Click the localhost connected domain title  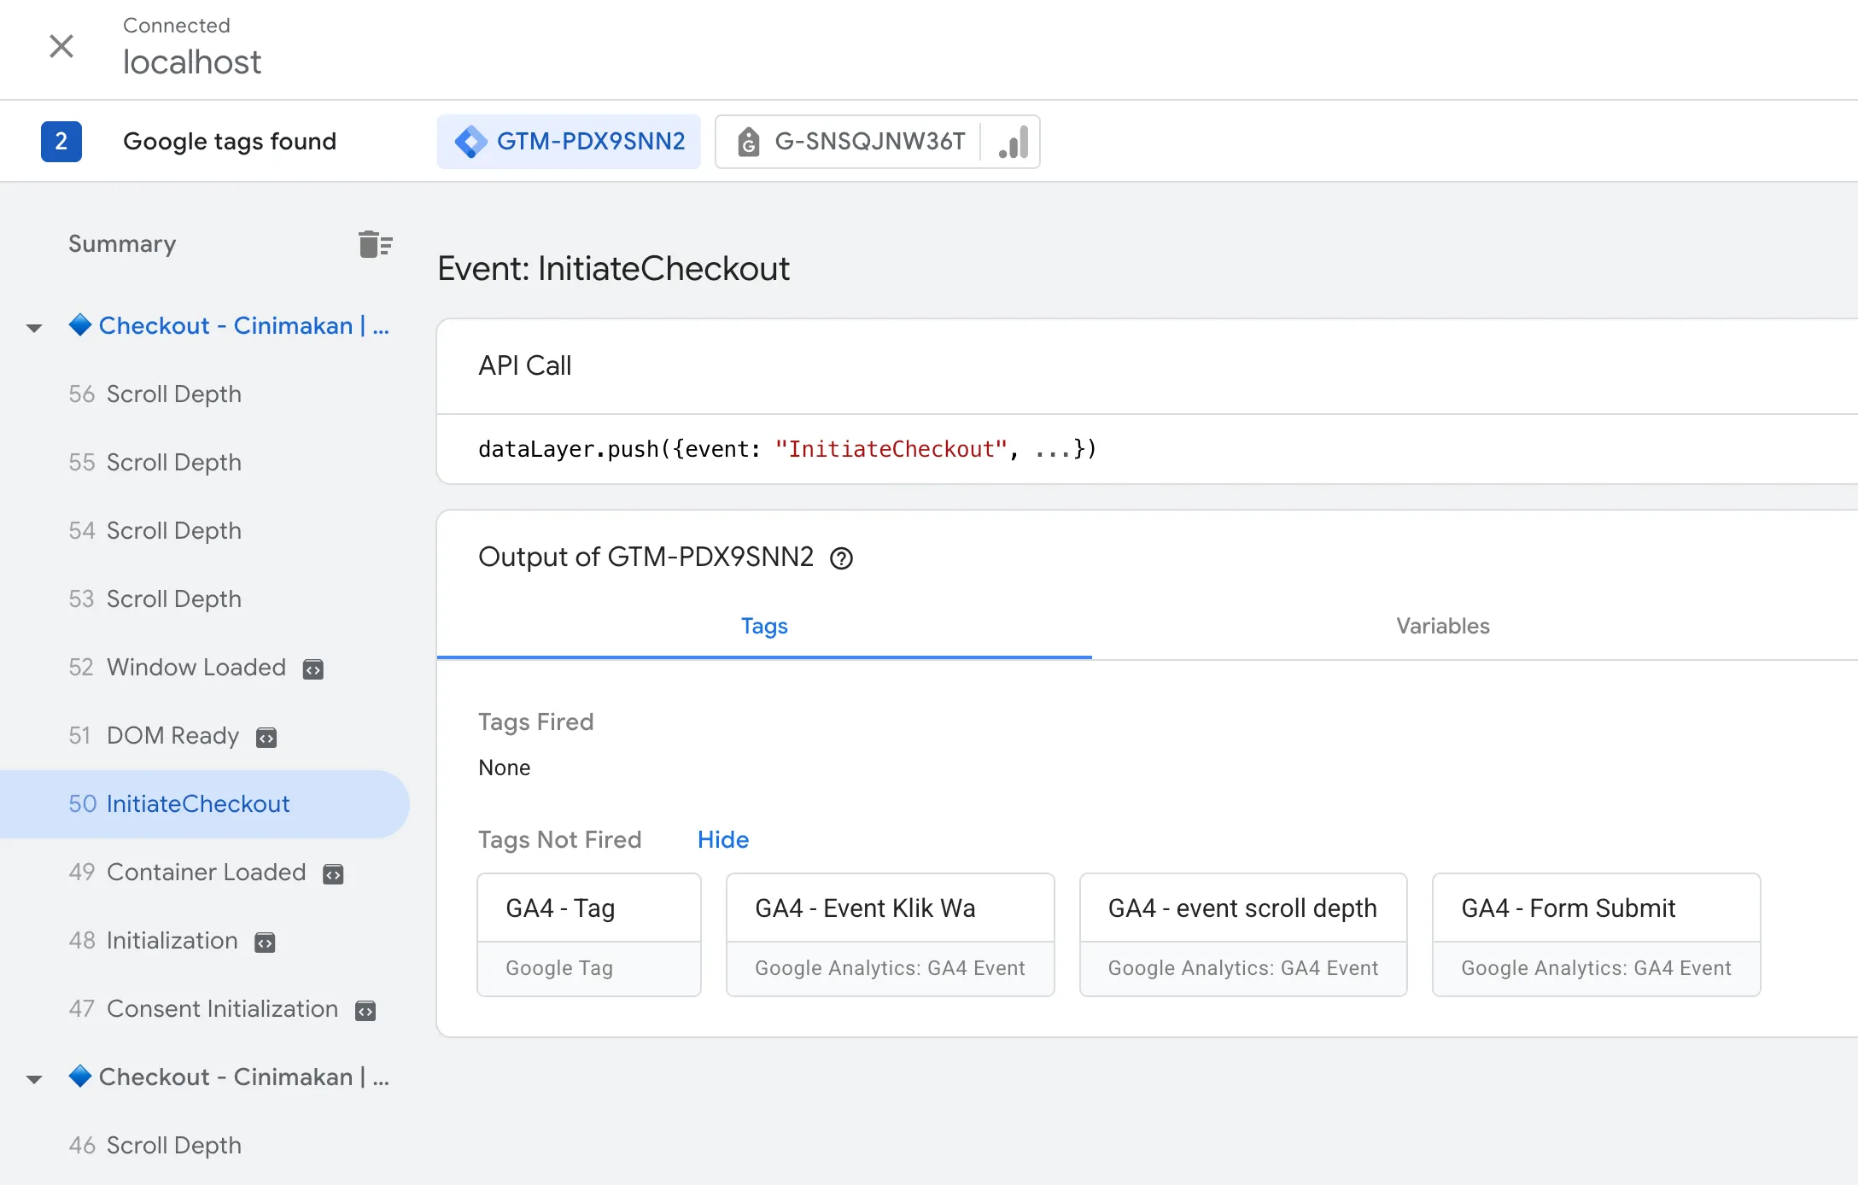(192, 62)
